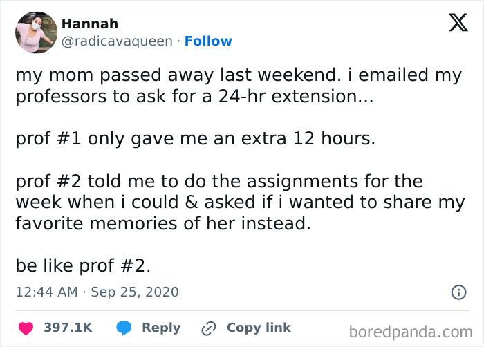
Task: Click the reply speech bubble icon
Action: coord(124,328)
